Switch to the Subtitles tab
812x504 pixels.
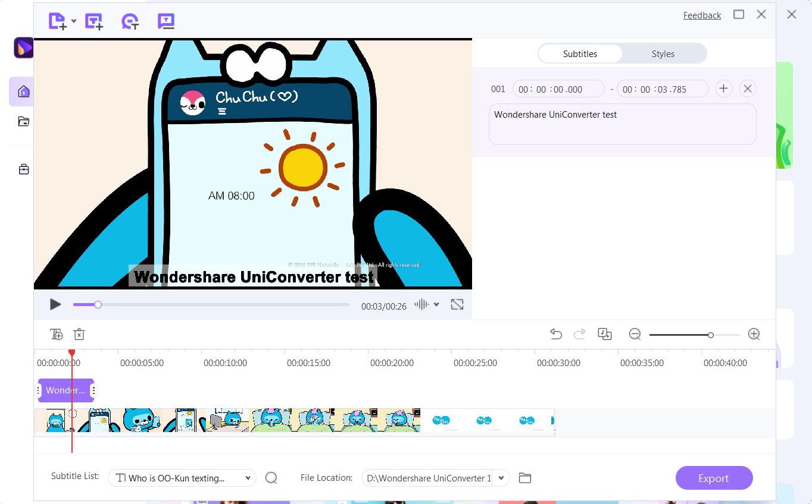pyautogui.click(x=580, y=53)
